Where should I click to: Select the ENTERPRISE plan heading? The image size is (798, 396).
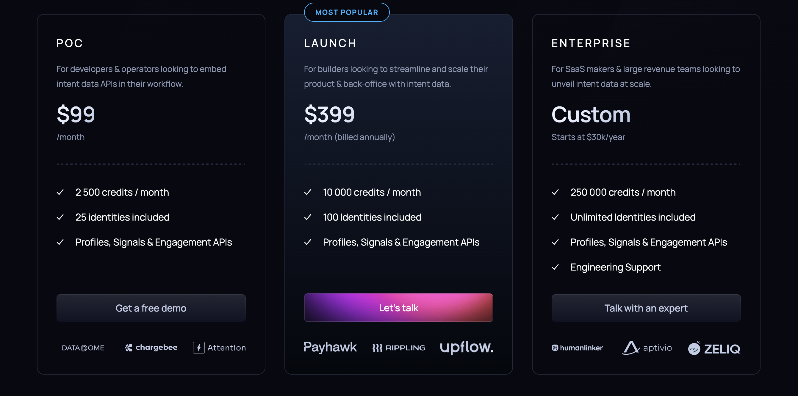coord(591,43)
